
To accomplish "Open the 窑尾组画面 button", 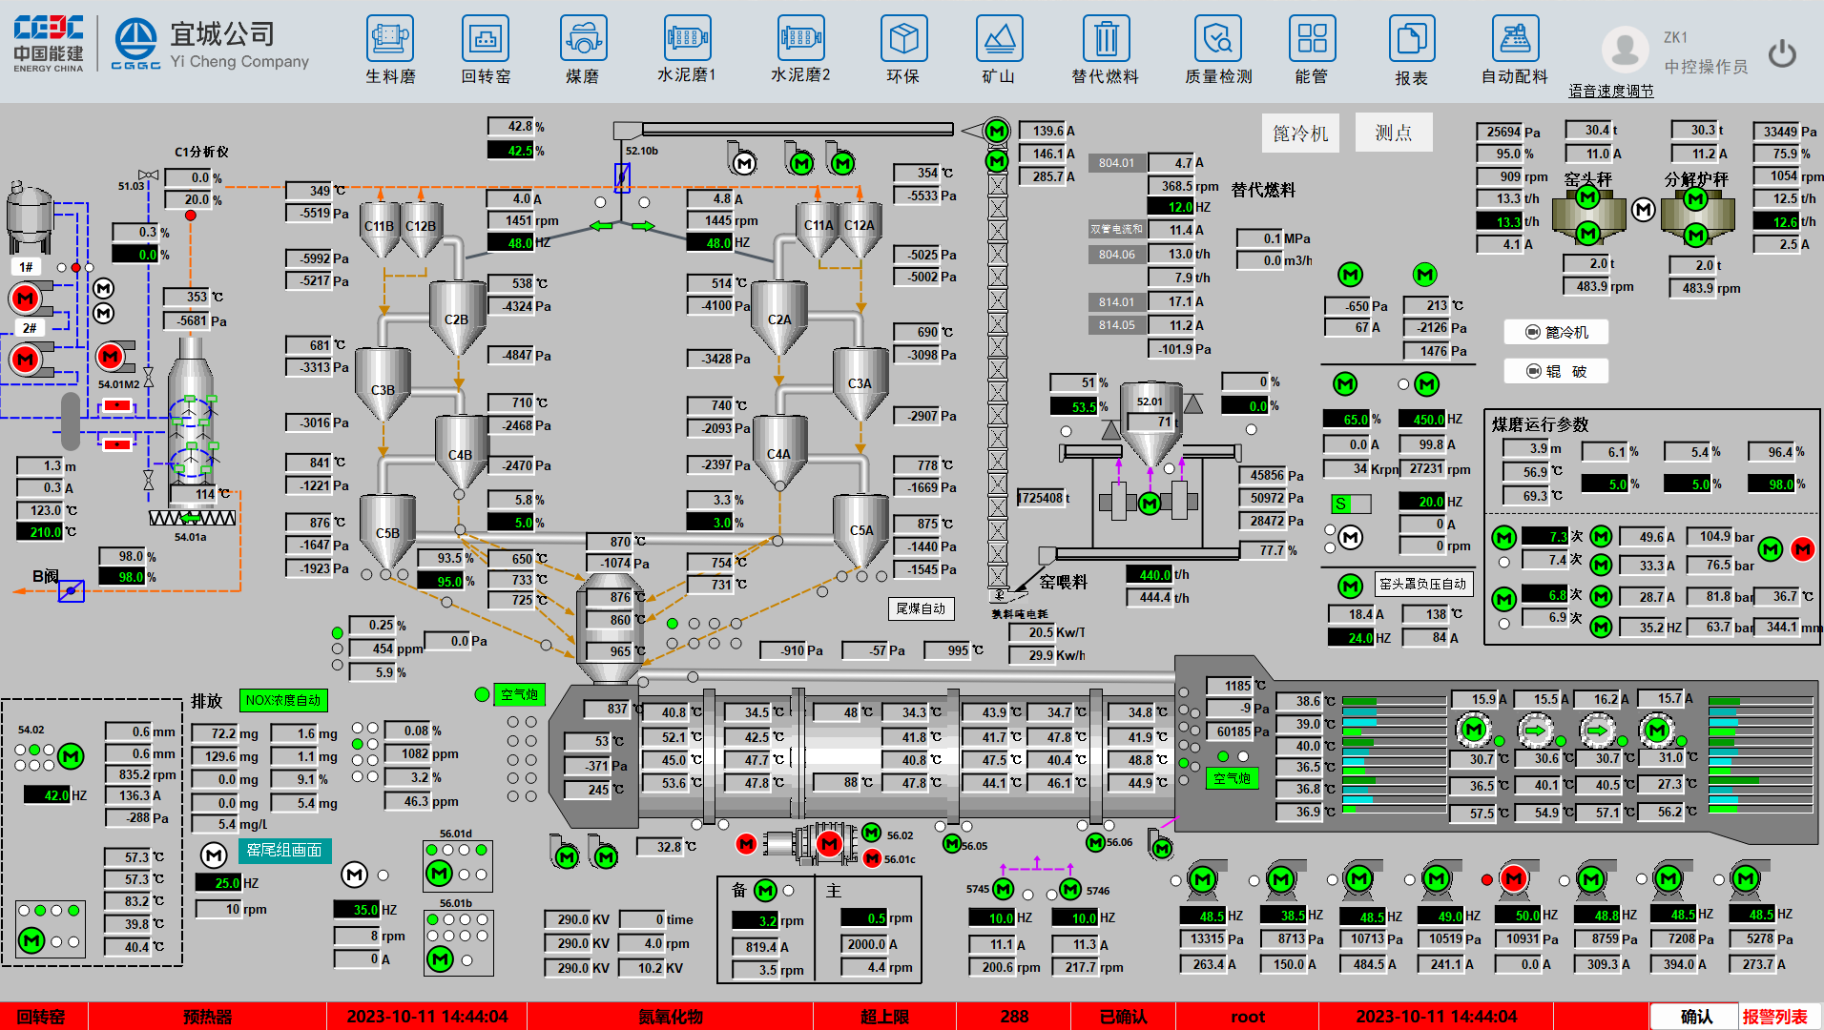I will coord(284,850).
